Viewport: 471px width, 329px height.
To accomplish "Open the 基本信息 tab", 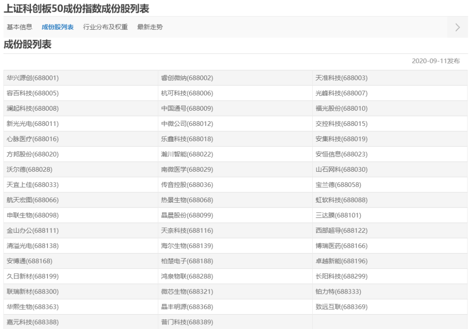I will (x=19, y=27).
